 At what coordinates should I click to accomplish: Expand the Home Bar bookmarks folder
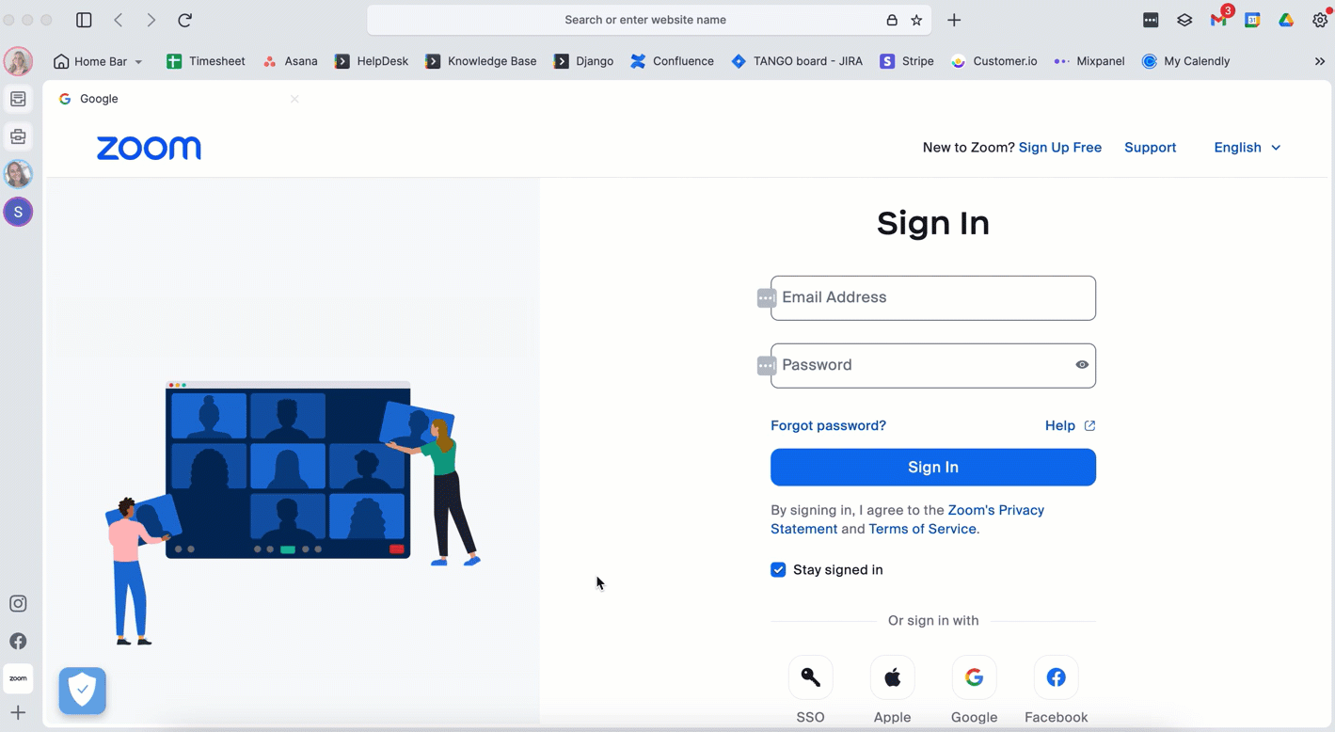coord(98,61)
